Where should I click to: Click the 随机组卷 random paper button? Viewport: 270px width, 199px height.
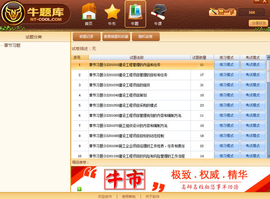tap(146, 36)
